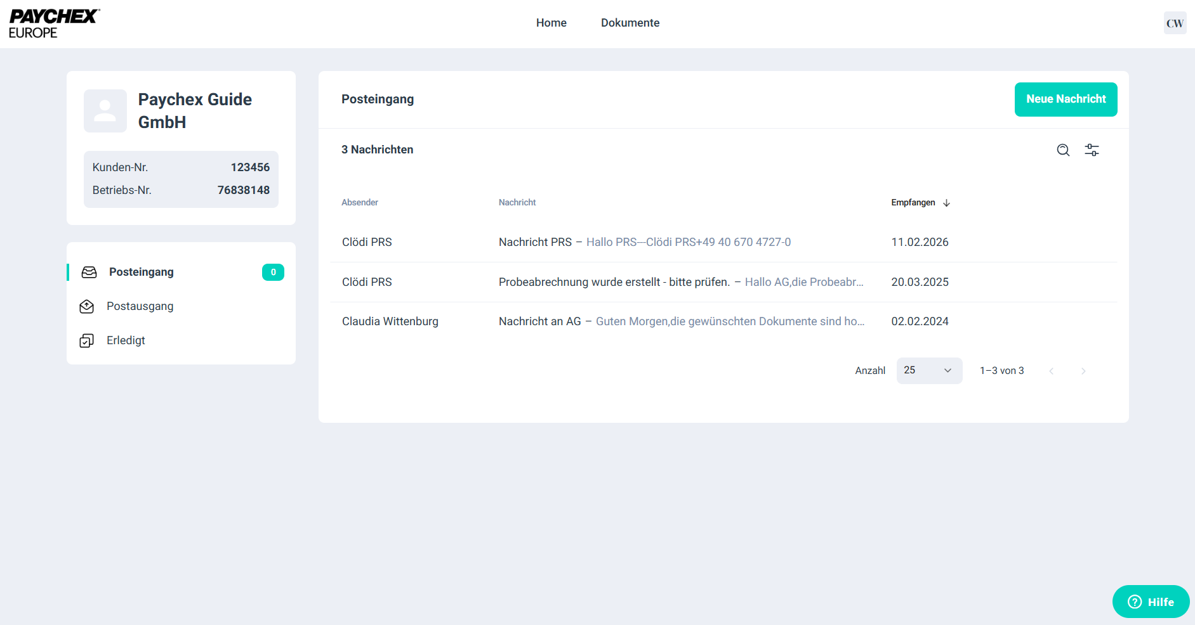Sort by the Empfangen column arrow

[946, 203]
